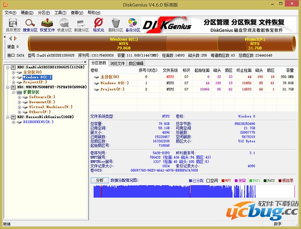Expand 主分区(0) node in tree
301x229 pixels.
[x=13, y=72]
